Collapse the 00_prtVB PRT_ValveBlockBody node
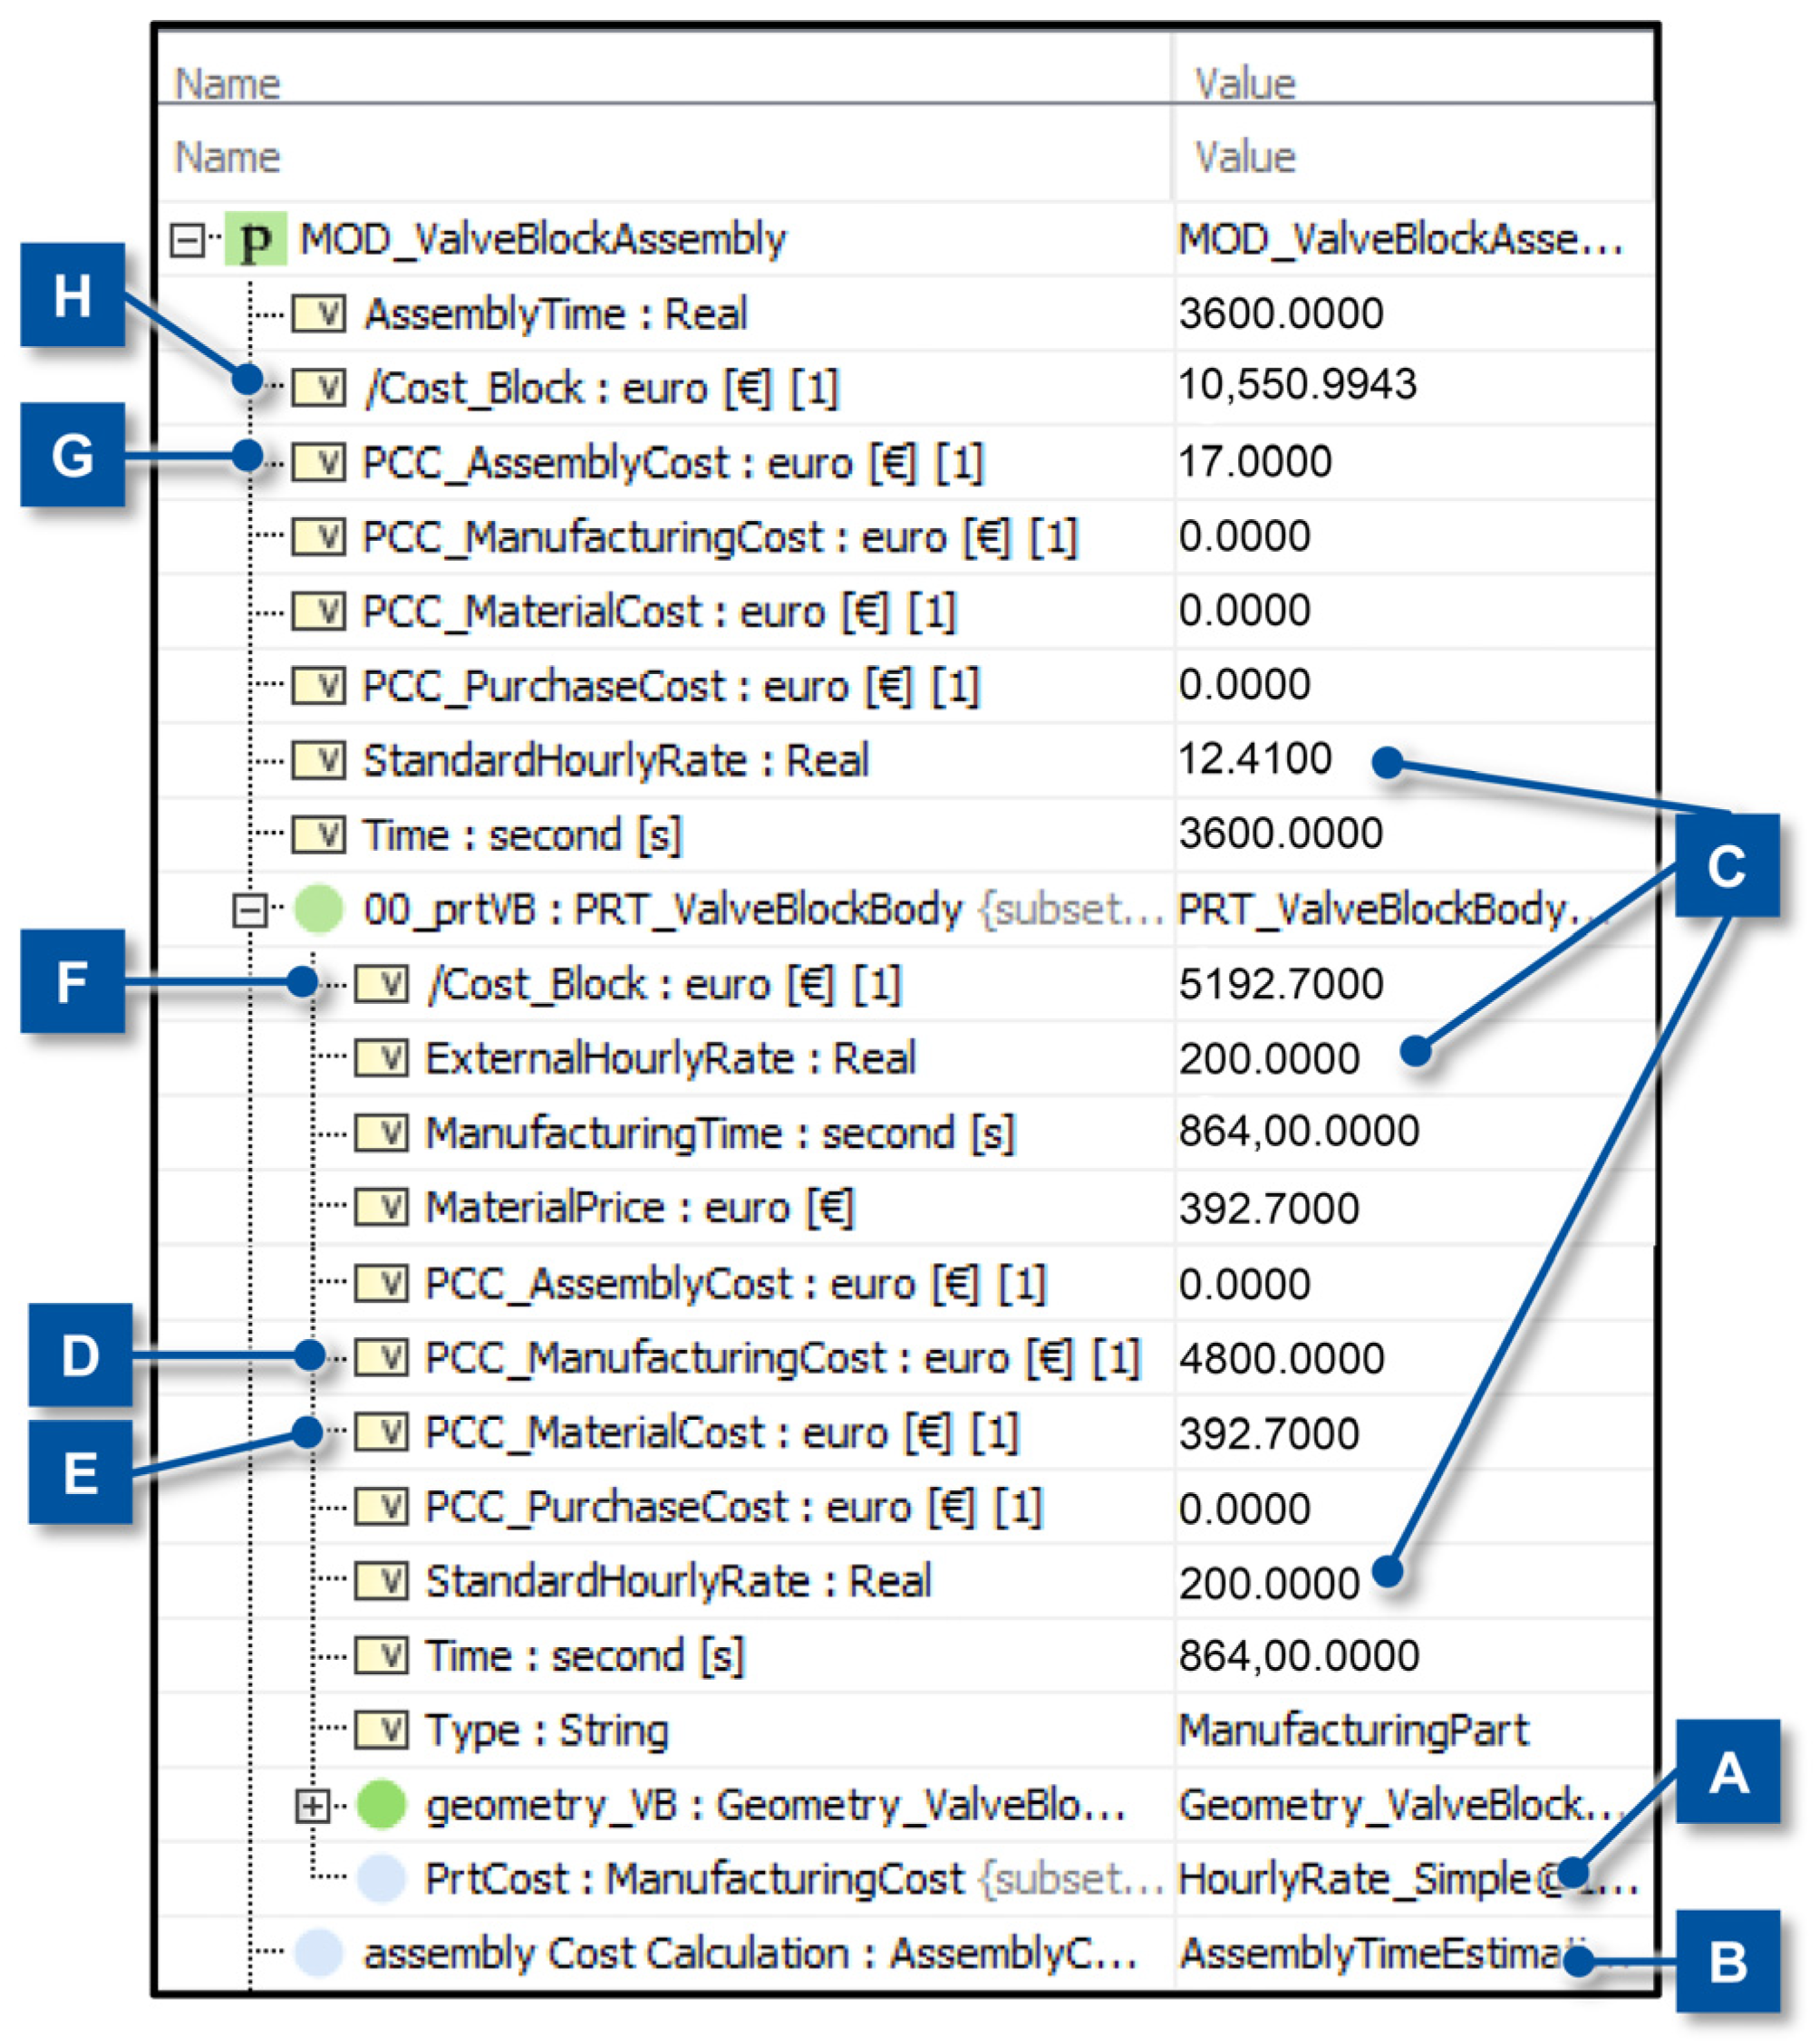Viewport: 1819px width, 2044px height. pyautogui.click(x=248, y=910)
